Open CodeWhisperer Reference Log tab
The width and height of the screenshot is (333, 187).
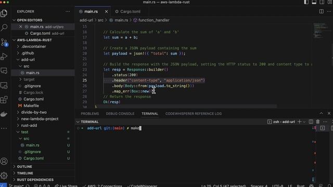[194, 114]
